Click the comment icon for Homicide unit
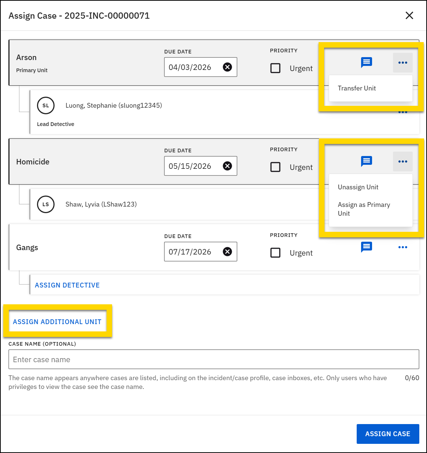Image resolution: width=427 pixels, height=453 pixels. 367,161
